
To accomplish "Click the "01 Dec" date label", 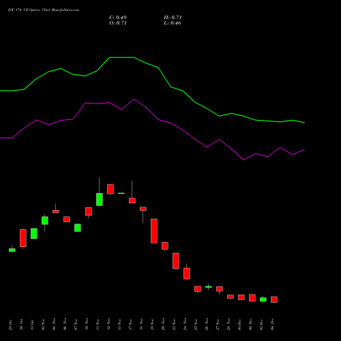I will coord(239,325).
